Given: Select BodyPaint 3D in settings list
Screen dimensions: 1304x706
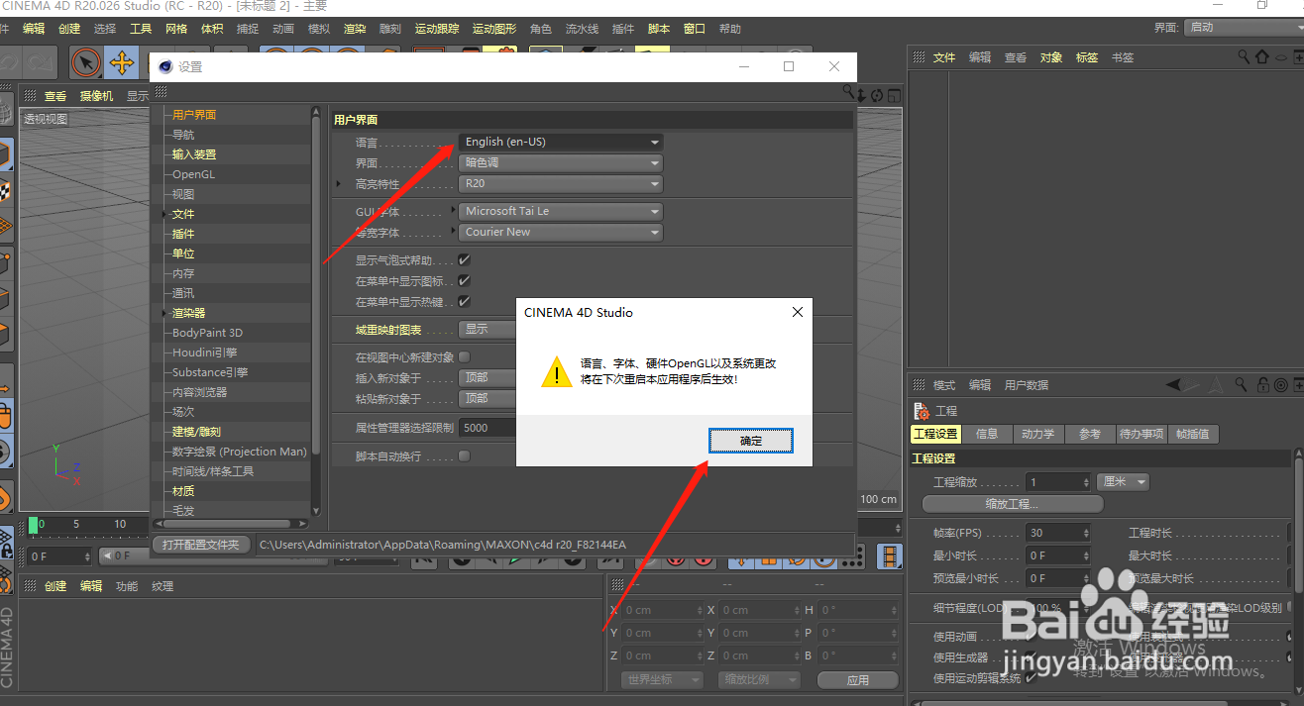Looking at the screenshot, I should coord(207,333).
